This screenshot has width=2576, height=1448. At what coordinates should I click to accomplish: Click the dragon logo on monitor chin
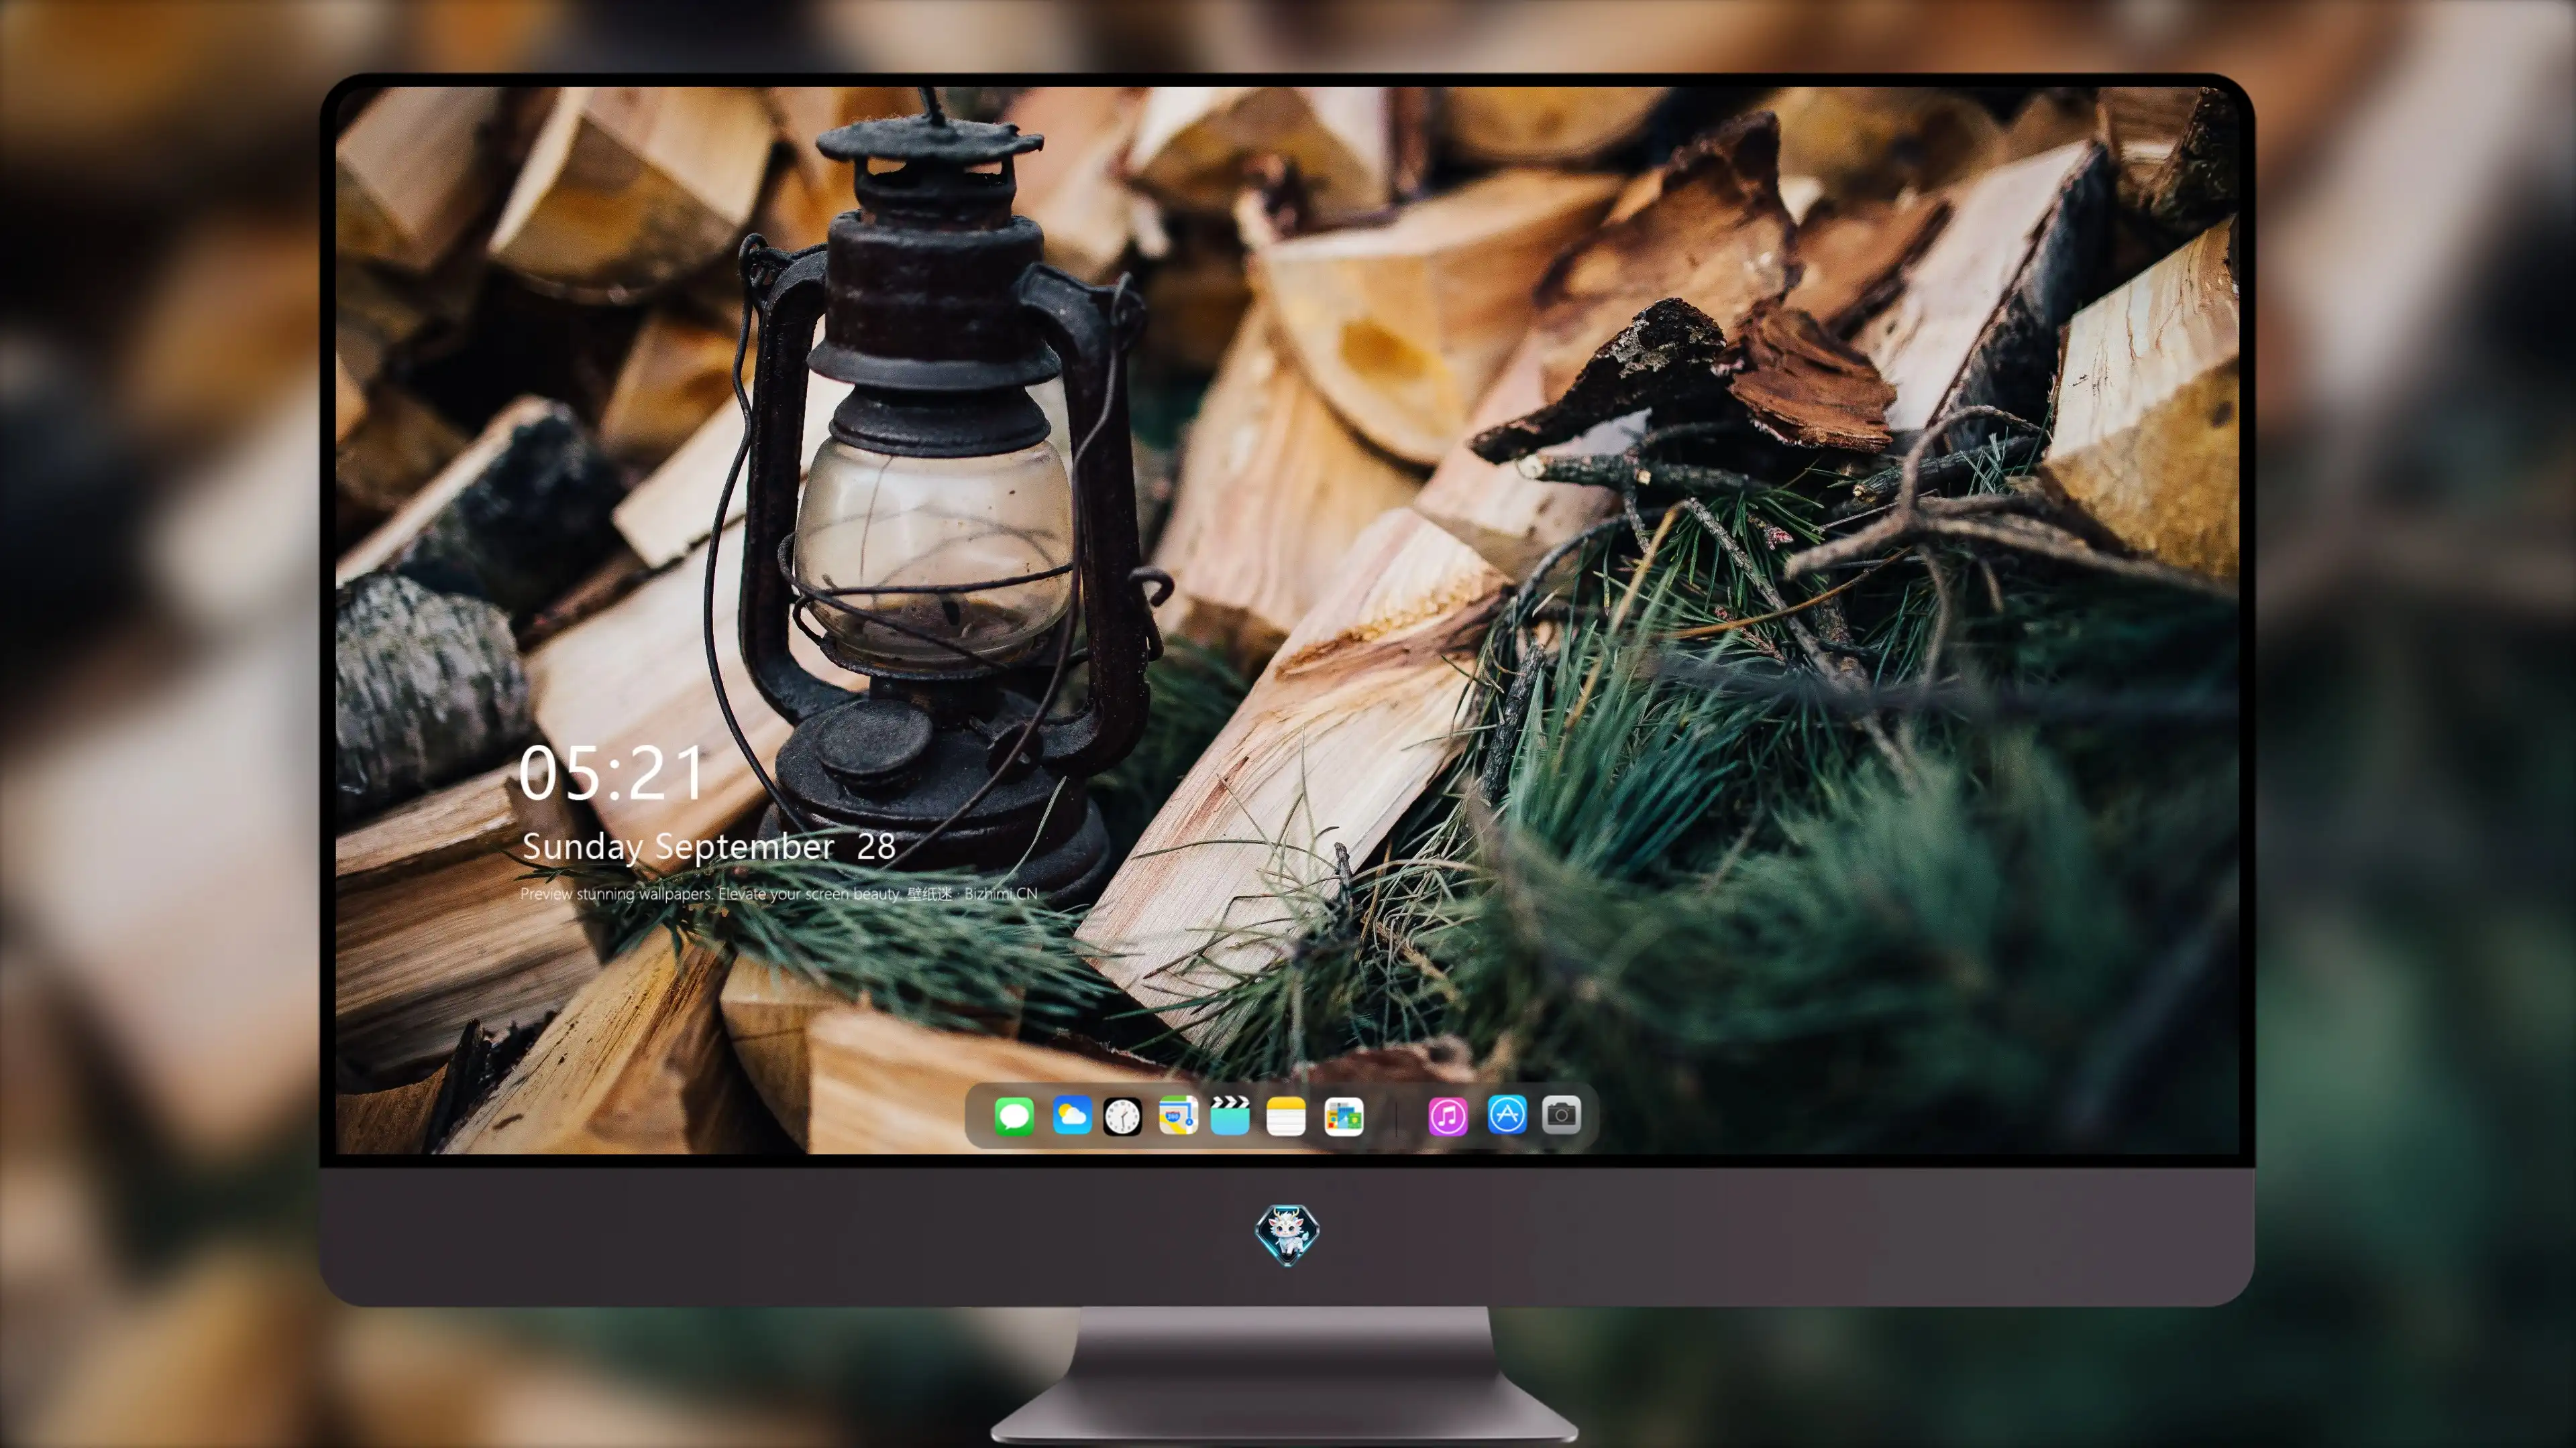click(x=1287, y=1235)
